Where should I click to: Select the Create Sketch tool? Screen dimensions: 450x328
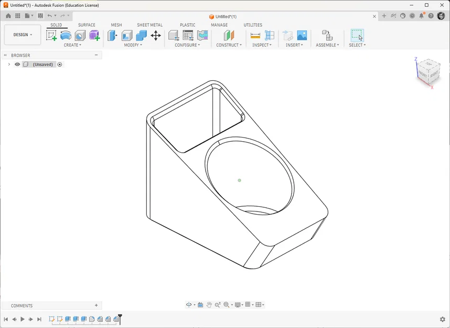[x=51, y=36]
